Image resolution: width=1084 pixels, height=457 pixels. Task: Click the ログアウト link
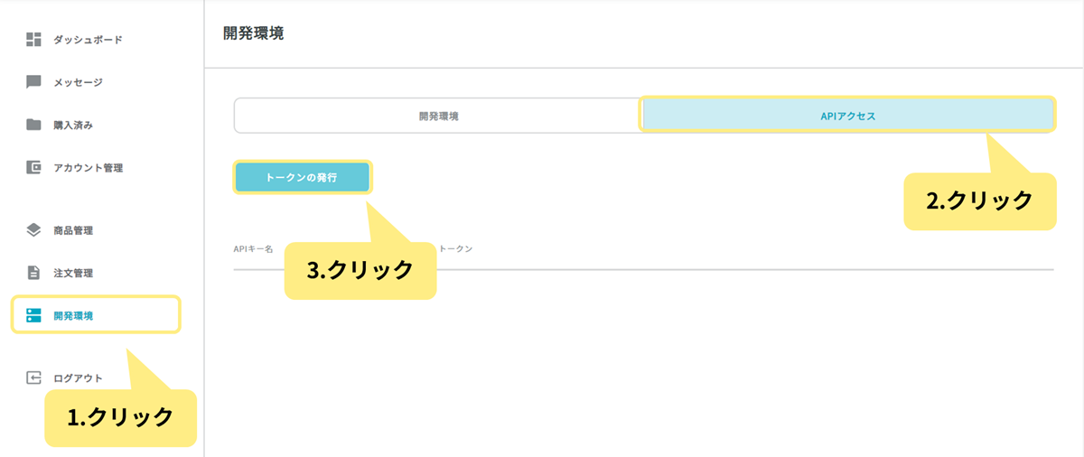click(78, 378)
